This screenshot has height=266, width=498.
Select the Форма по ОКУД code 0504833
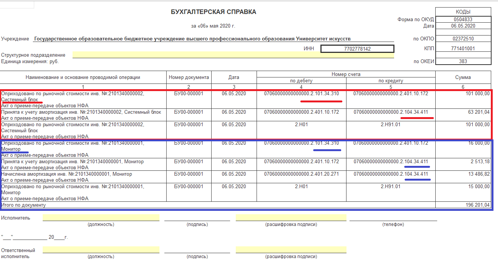tap(463, 20)
